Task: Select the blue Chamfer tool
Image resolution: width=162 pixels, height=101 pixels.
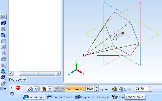Action: (x=3, y=35)
